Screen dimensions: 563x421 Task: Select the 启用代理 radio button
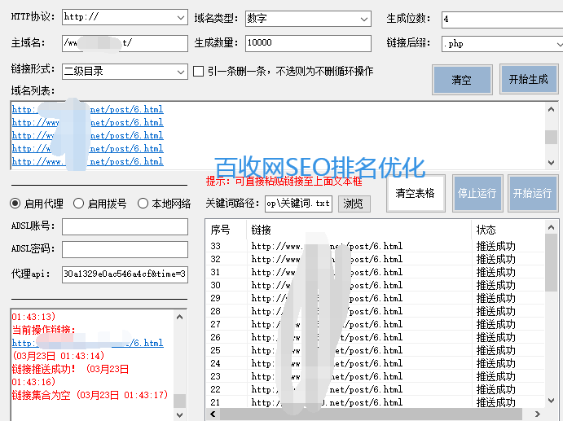[x=15, y=204]
